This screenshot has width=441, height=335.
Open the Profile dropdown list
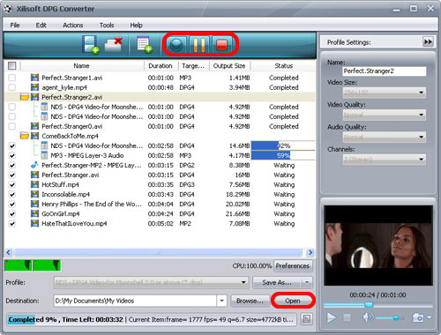point(151,282)
